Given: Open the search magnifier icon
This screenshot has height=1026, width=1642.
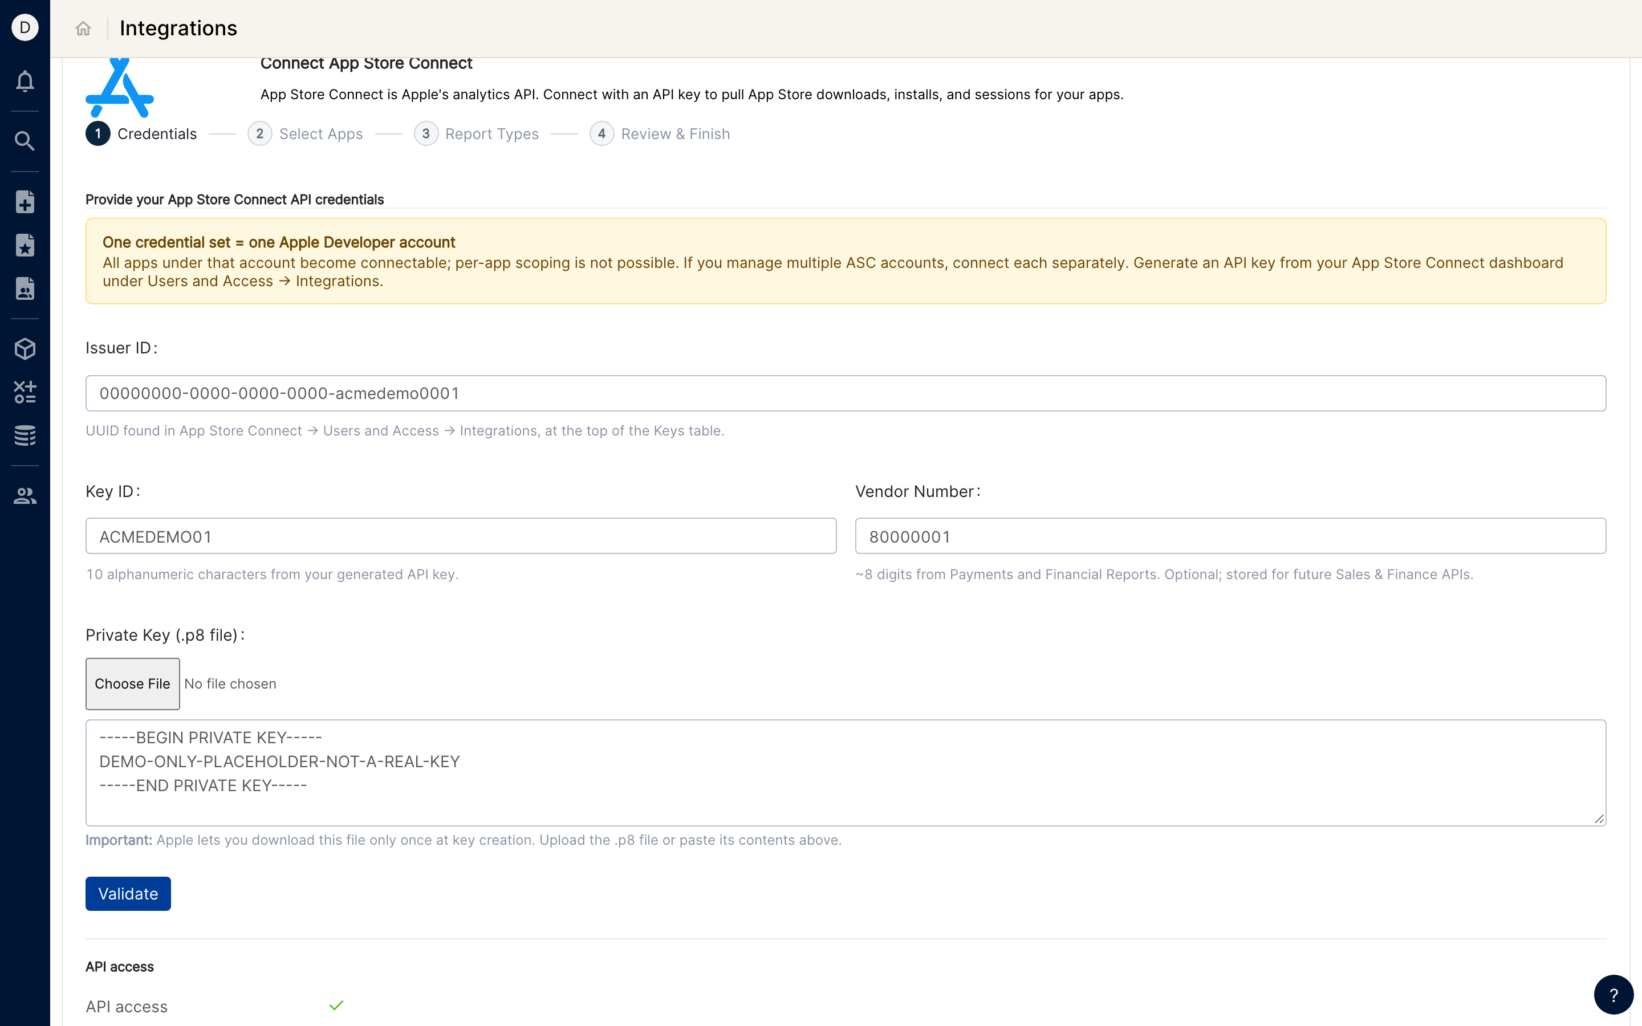Looking at the screenshot, I should click(25, 141).
